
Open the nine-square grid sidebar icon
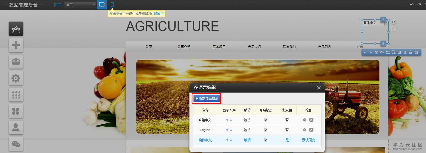(x=16, y=95)
